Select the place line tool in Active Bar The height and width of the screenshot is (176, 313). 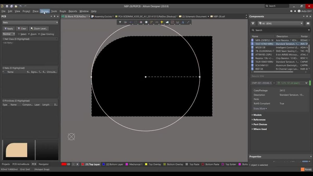(188, 22)
